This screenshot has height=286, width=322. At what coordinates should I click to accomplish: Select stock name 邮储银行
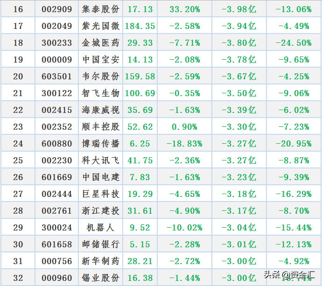coord(100,244)
